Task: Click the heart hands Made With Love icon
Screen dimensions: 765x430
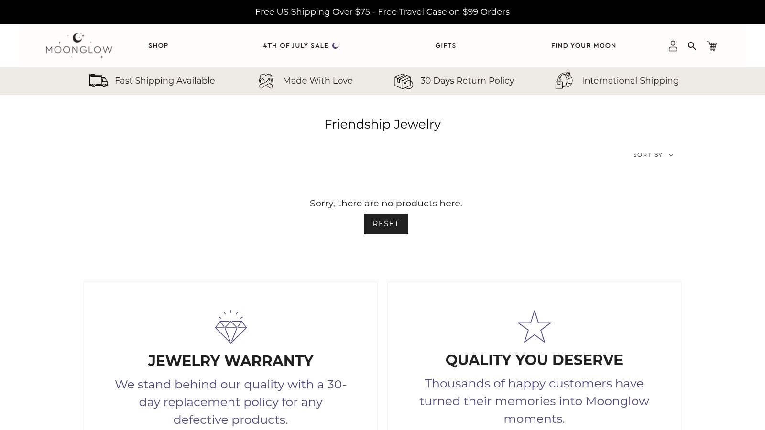Action: pos(266,81)
